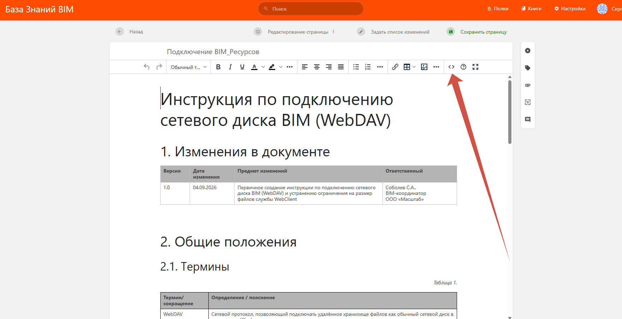Insert an image
The height and width of the screenshot is (319, 622).
pyautogui.click(x=424, y=67)
